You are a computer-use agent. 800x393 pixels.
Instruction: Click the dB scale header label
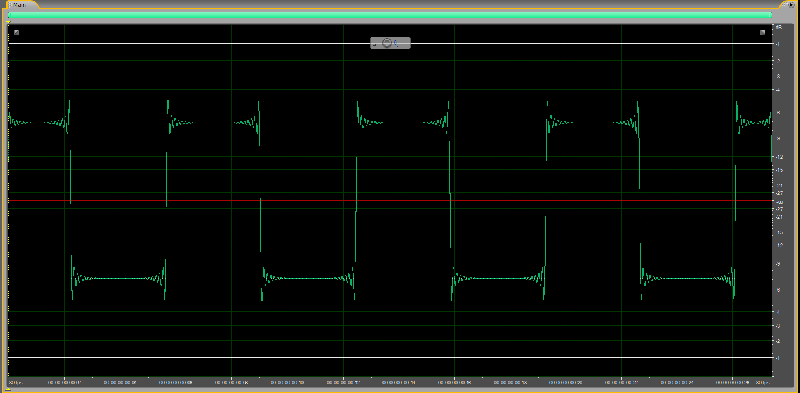tap(778, 27)
